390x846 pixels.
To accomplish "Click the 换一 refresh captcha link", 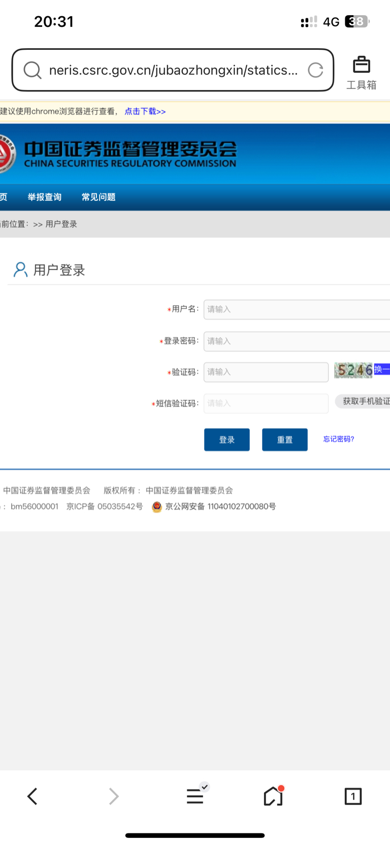I will 382,369.
